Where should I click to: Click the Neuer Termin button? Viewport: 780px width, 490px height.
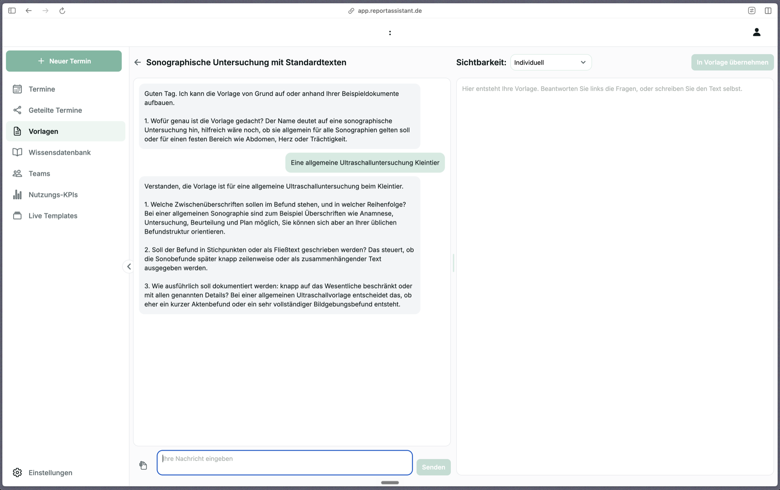tap(64, 61)
